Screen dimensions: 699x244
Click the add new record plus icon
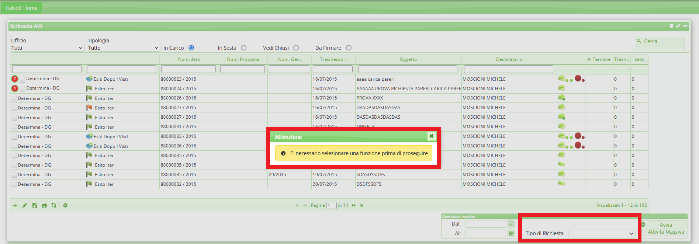pos(15,205)
